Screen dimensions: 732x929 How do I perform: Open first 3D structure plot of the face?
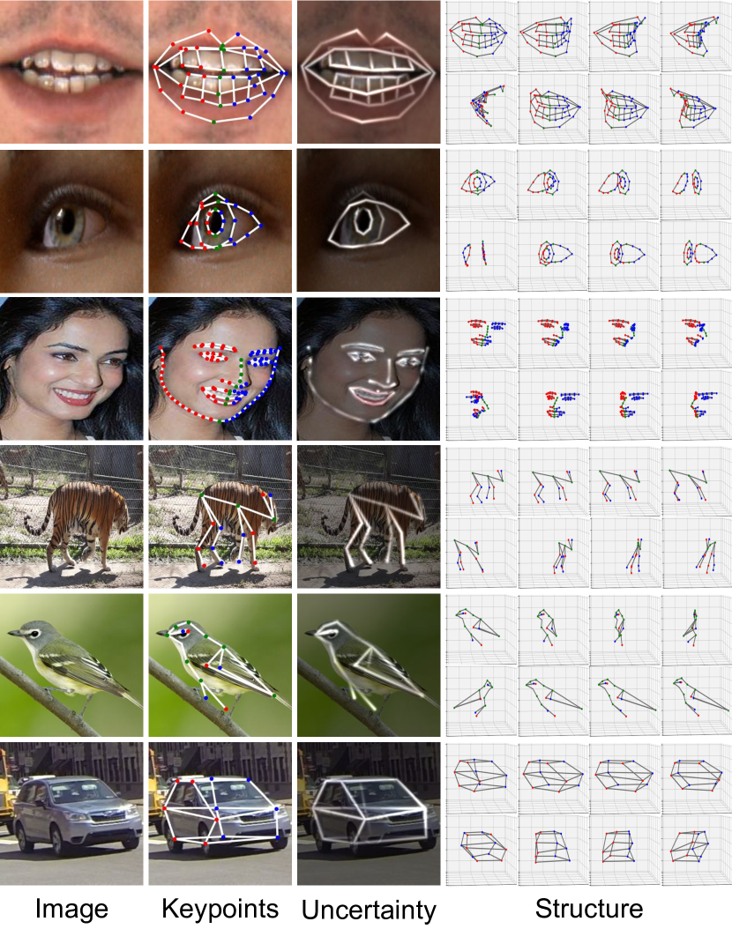(482, 333)
